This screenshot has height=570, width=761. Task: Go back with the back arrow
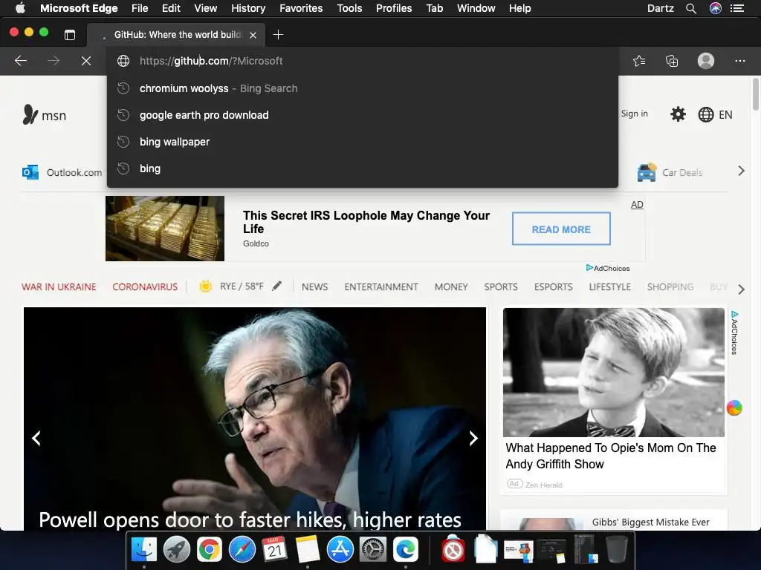click(20, 61)
